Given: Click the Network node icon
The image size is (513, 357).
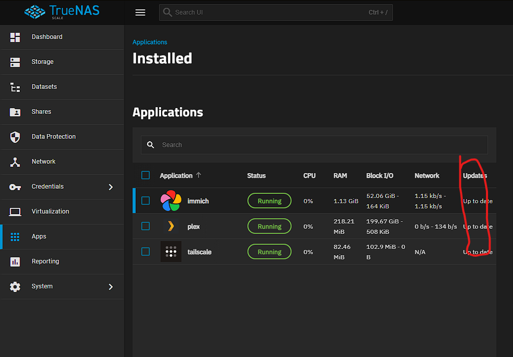Looking at the screenshot, I should (15, 162).
